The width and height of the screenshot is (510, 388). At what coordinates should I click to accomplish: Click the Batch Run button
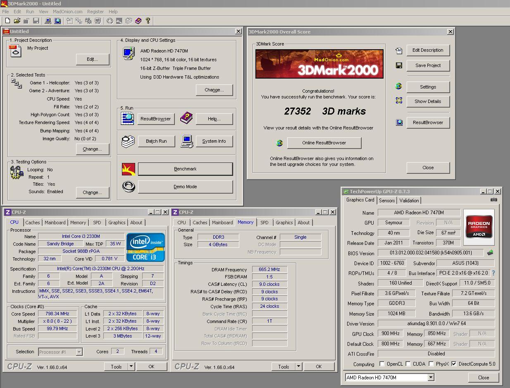coord(156,141)
